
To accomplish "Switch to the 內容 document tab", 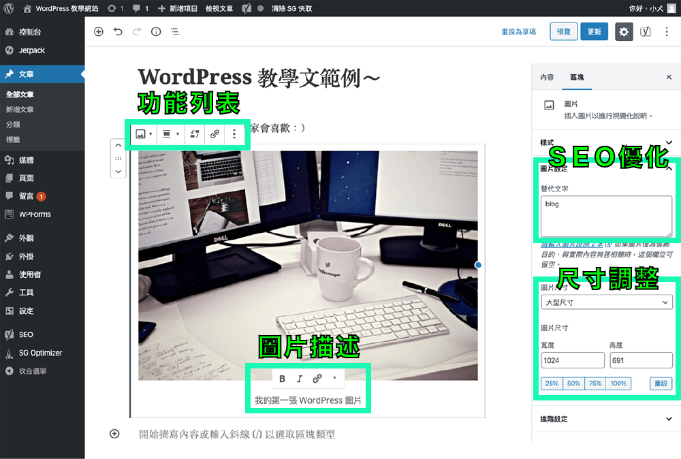I will tap(547, 77).
